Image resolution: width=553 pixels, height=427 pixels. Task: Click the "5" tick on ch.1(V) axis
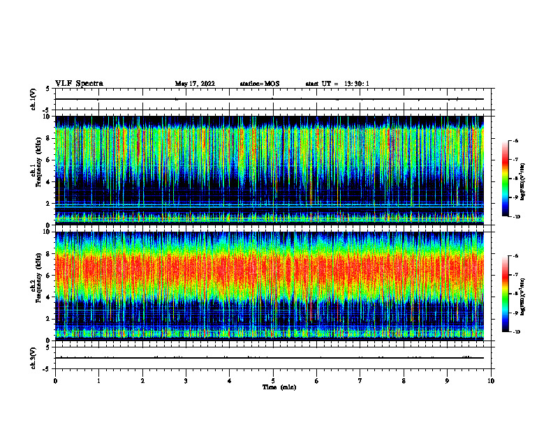tap(48, 89)
